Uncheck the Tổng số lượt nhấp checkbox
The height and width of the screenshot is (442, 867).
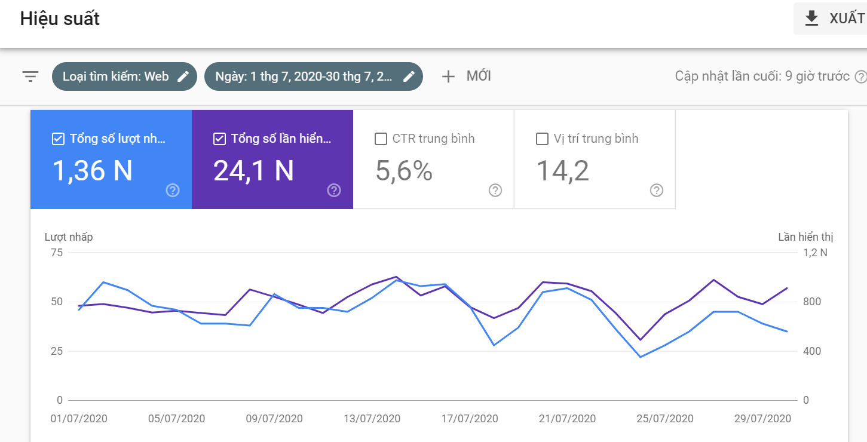point(58,139)
